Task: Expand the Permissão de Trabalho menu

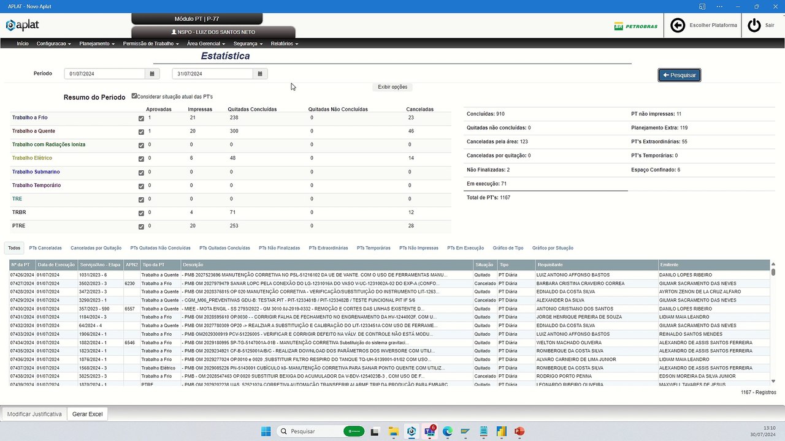Action: (151, 43)
